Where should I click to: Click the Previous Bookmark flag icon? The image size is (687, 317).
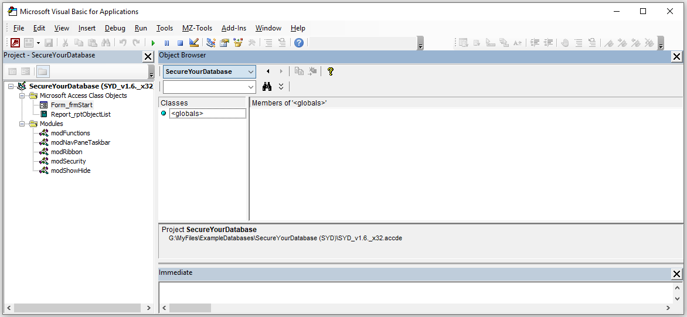coord(636,42)
